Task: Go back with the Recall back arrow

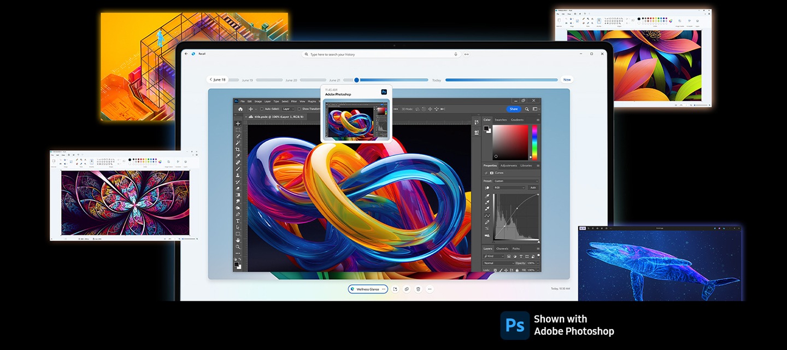Action: (x=186, y=54)
